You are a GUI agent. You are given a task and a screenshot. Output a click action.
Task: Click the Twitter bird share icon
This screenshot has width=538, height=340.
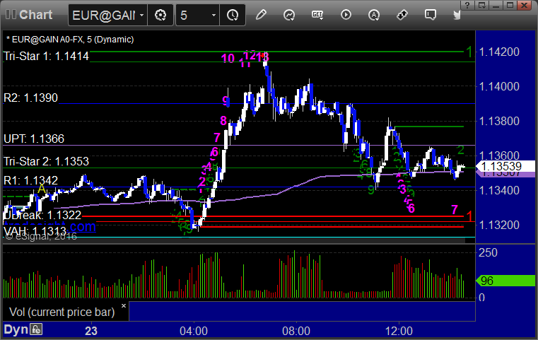457,15
